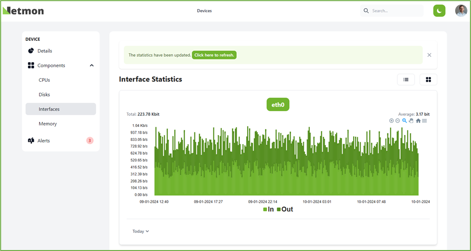This screenshot has width=471, height=251.
Task: Click the alerts count badge 3
Action: click(90, 140)
